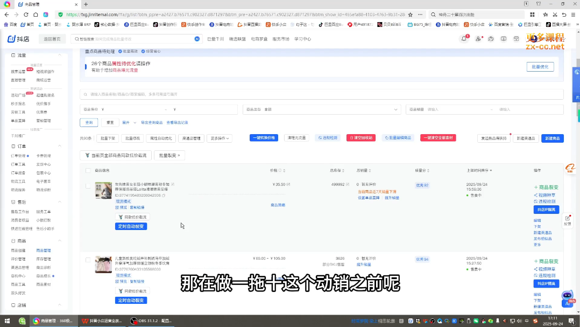Click the chat assistant icon bottom right
This screenshot has height=327, width=580.
566,295
